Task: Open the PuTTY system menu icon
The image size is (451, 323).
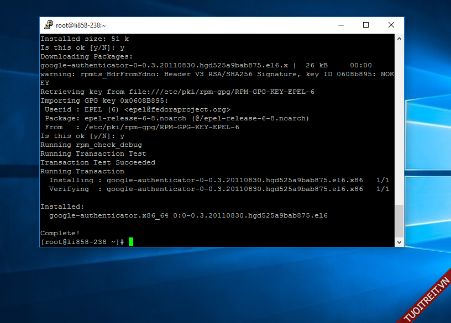Action: pos(49,25)
